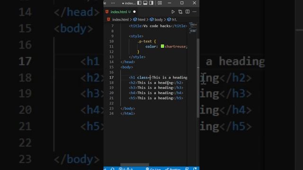Viewport: 303px width, 170px height.
Task: Click the window title showing index...
Action: 129,3
